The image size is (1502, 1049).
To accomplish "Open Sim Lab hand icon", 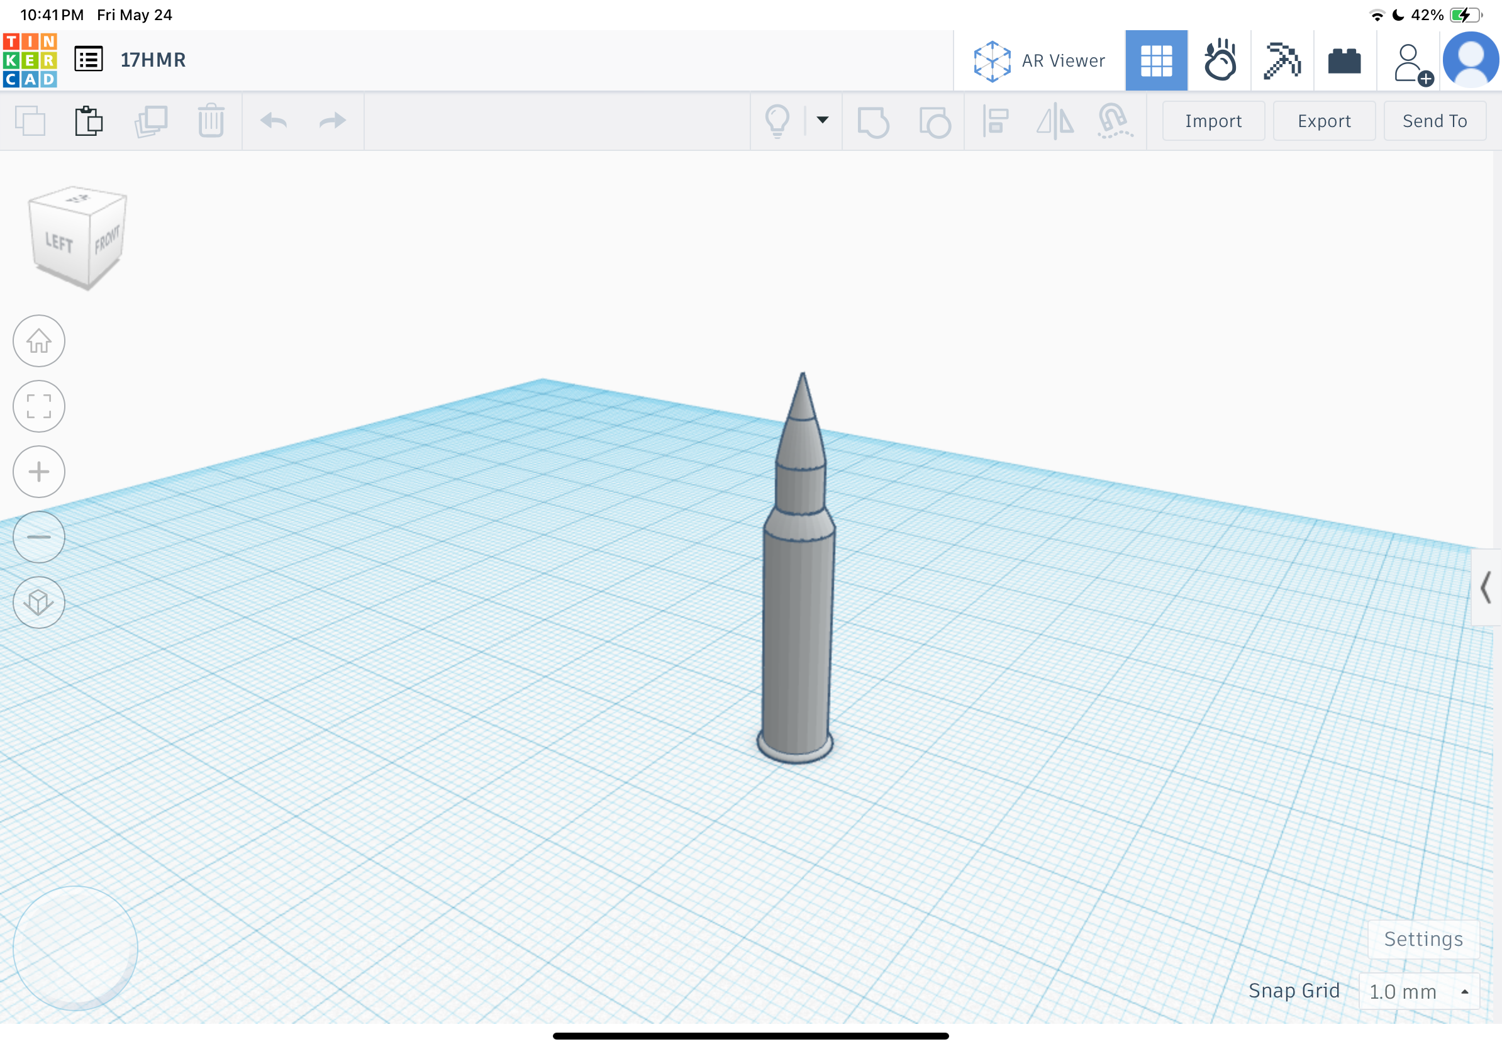I will point(1220,60).
